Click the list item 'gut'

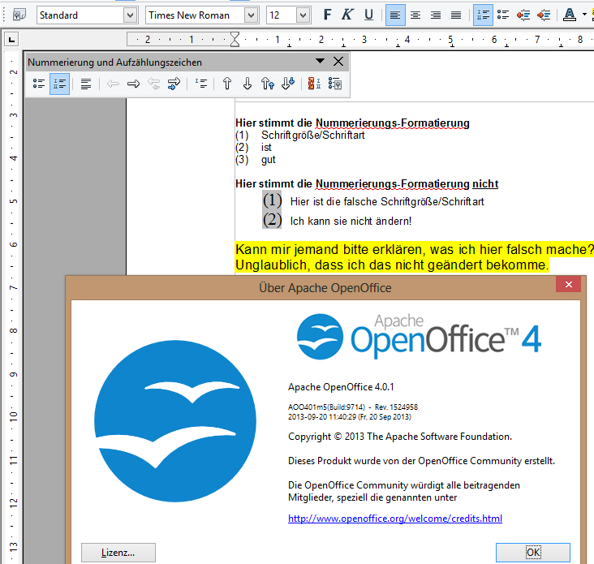pos(269,160)
